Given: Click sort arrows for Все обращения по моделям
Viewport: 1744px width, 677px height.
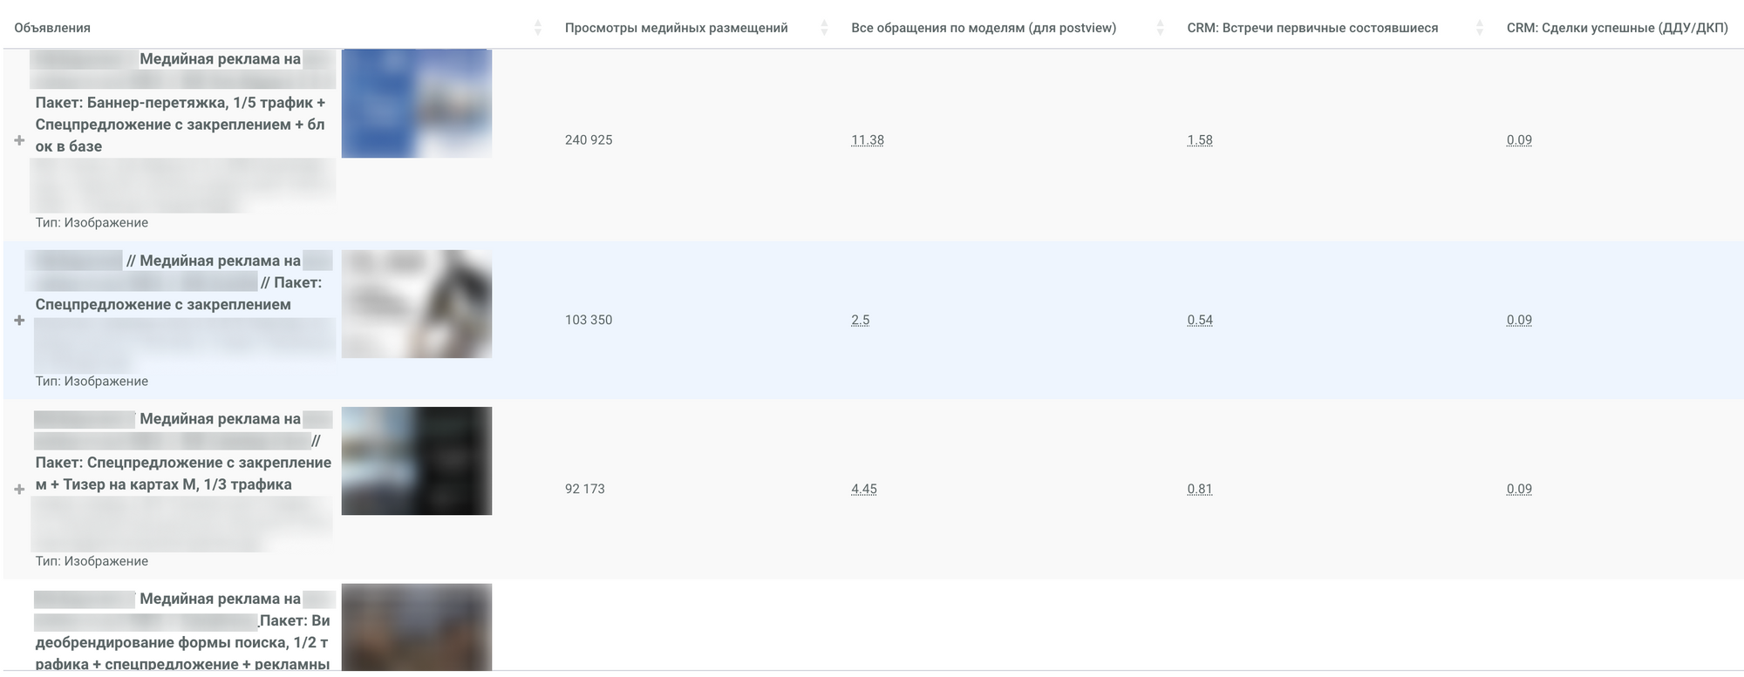Looking at the screenshot, I should click(1160, 28).
